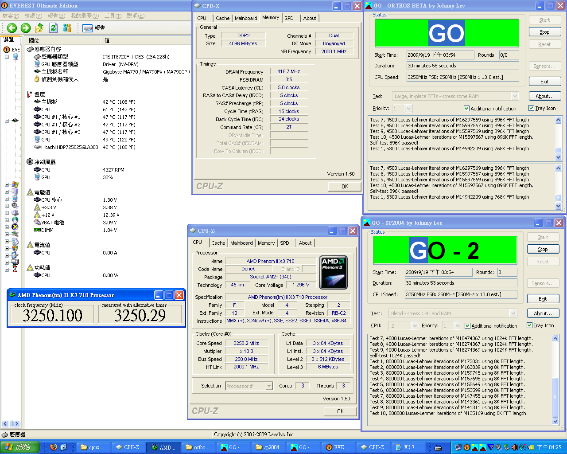567x454 pixels.
Task: Click the thermometer icon beside 溫度 heading
Action: (x=29, y=94)
